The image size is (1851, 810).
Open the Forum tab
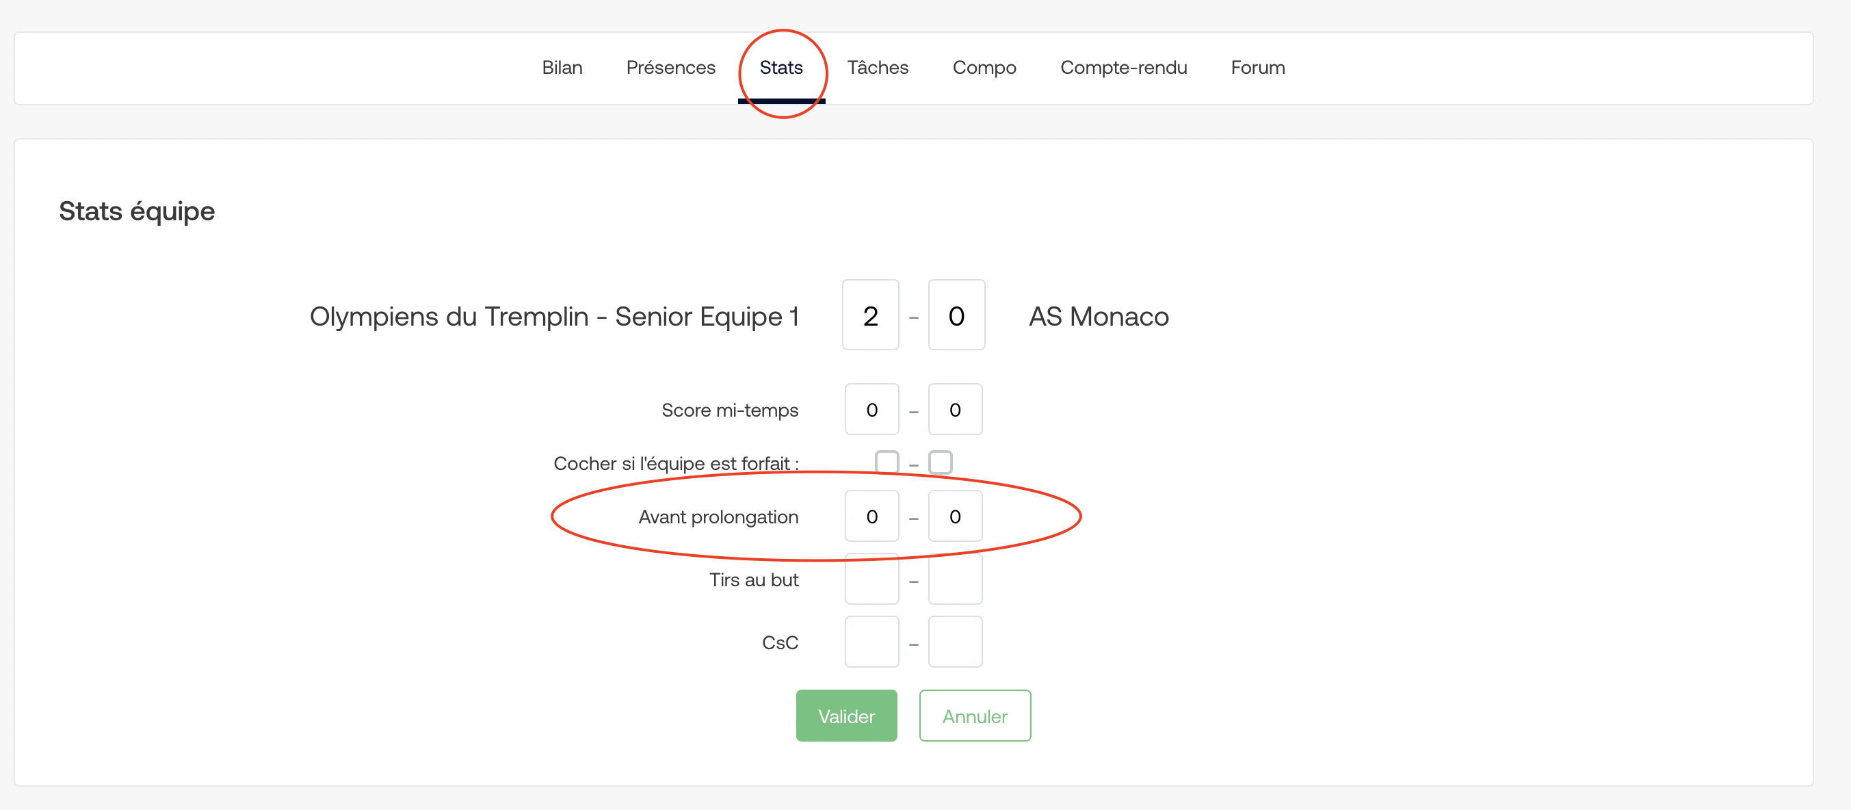(1257, 68)
